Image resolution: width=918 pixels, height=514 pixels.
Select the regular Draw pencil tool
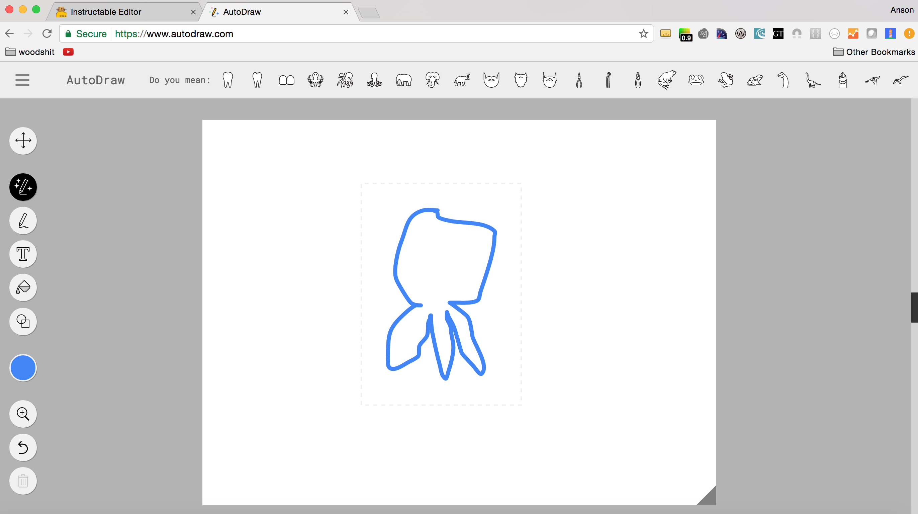coord(23,221)
